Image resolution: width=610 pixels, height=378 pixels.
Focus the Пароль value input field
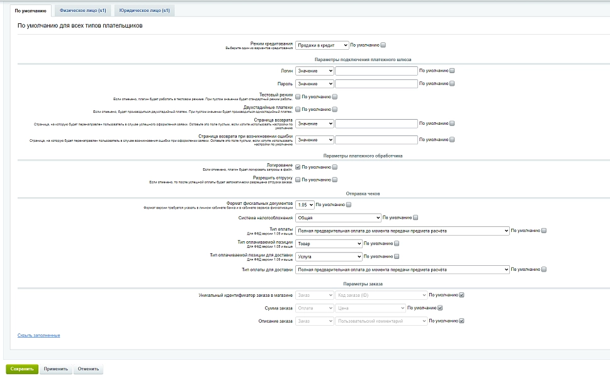pos(376,84)
